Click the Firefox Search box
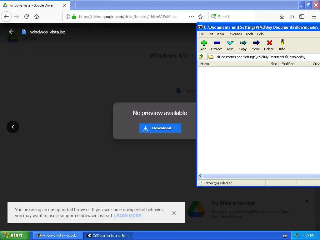Screen dimensions: 320x240 (x=232, y=17)
